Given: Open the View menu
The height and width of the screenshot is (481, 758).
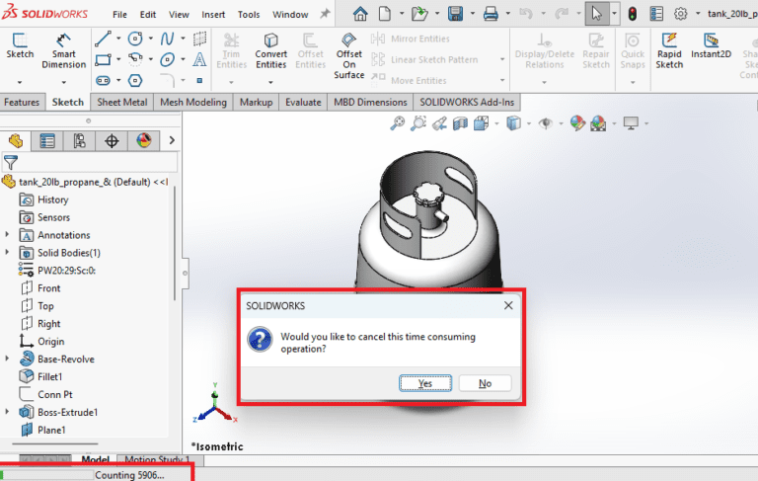Looking at the screenshot, I should (x=179, y=15).
